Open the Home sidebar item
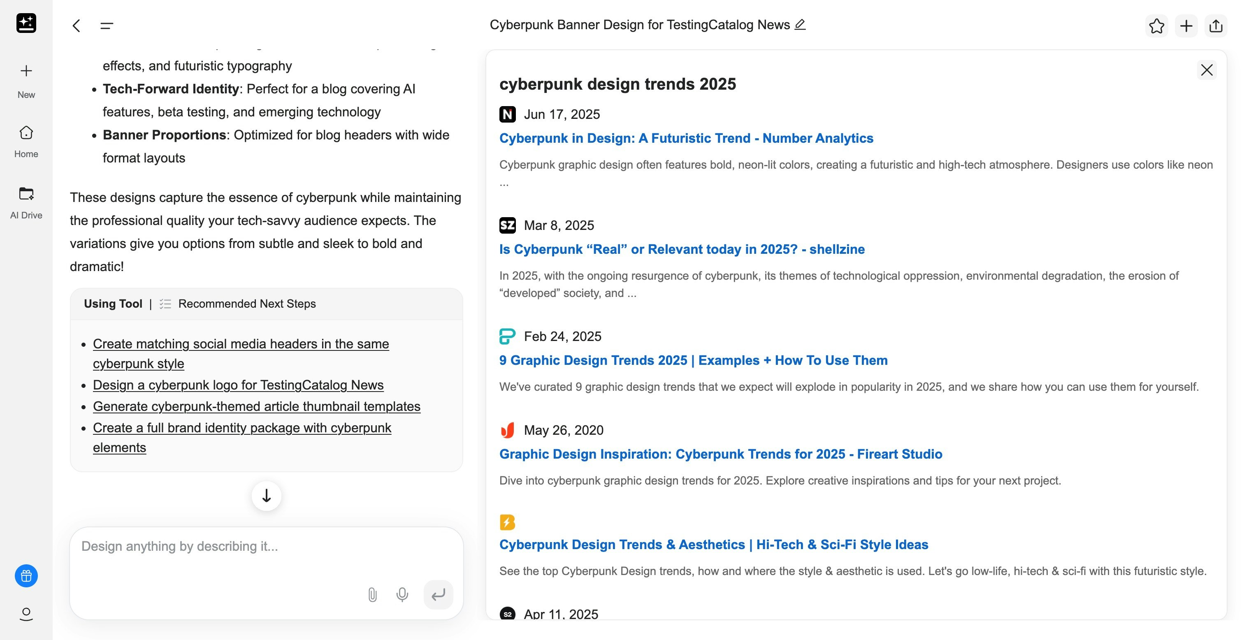The image size is (1244, 640). click(x=26, y=141)
